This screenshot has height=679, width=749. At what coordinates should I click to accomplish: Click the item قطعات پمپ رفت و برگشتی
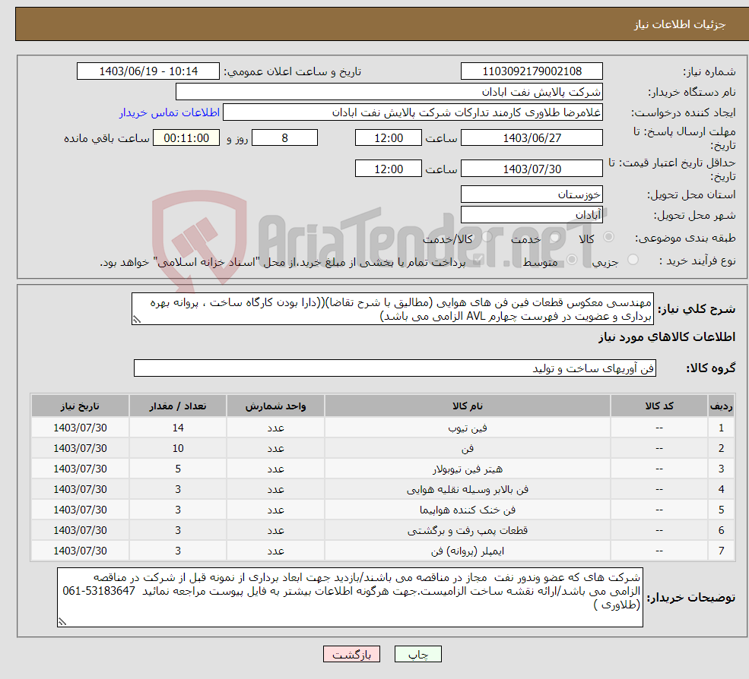click(468, 531)
